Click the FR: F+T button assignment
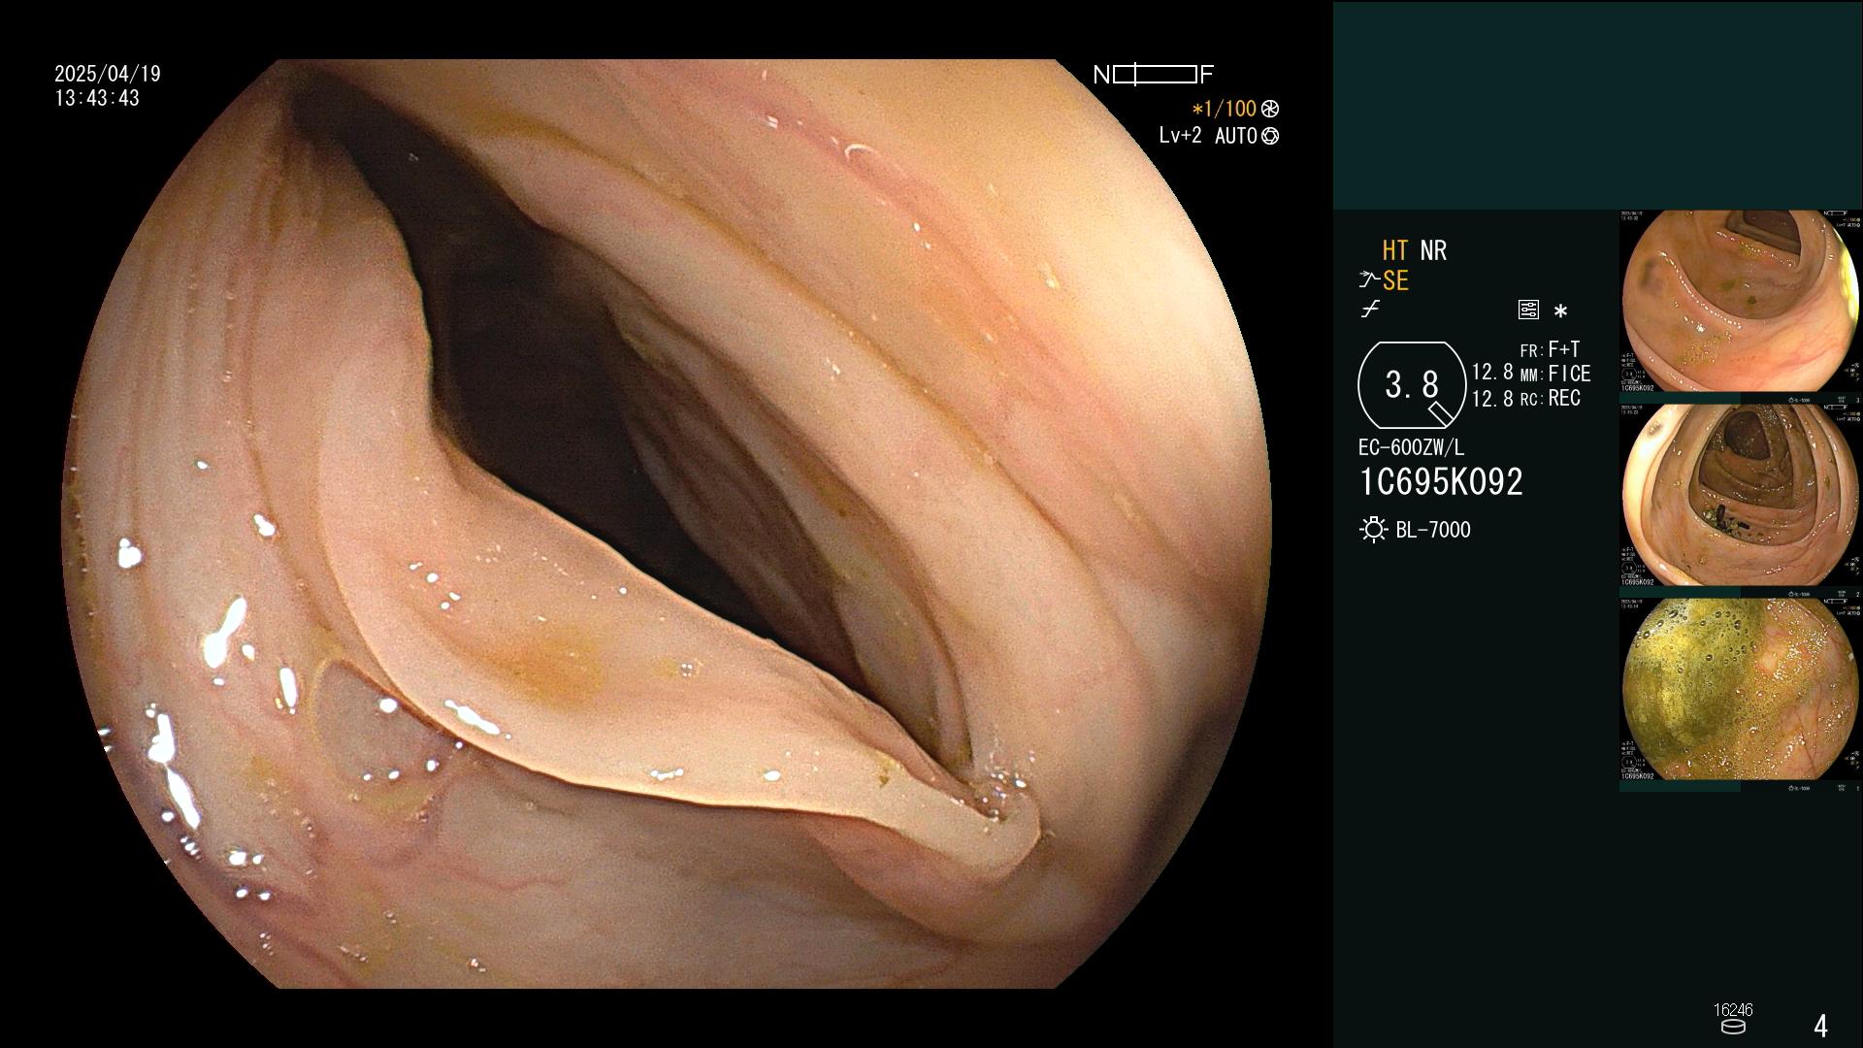Screen dimensions: 1863x1048 (x=1550, y=349)
